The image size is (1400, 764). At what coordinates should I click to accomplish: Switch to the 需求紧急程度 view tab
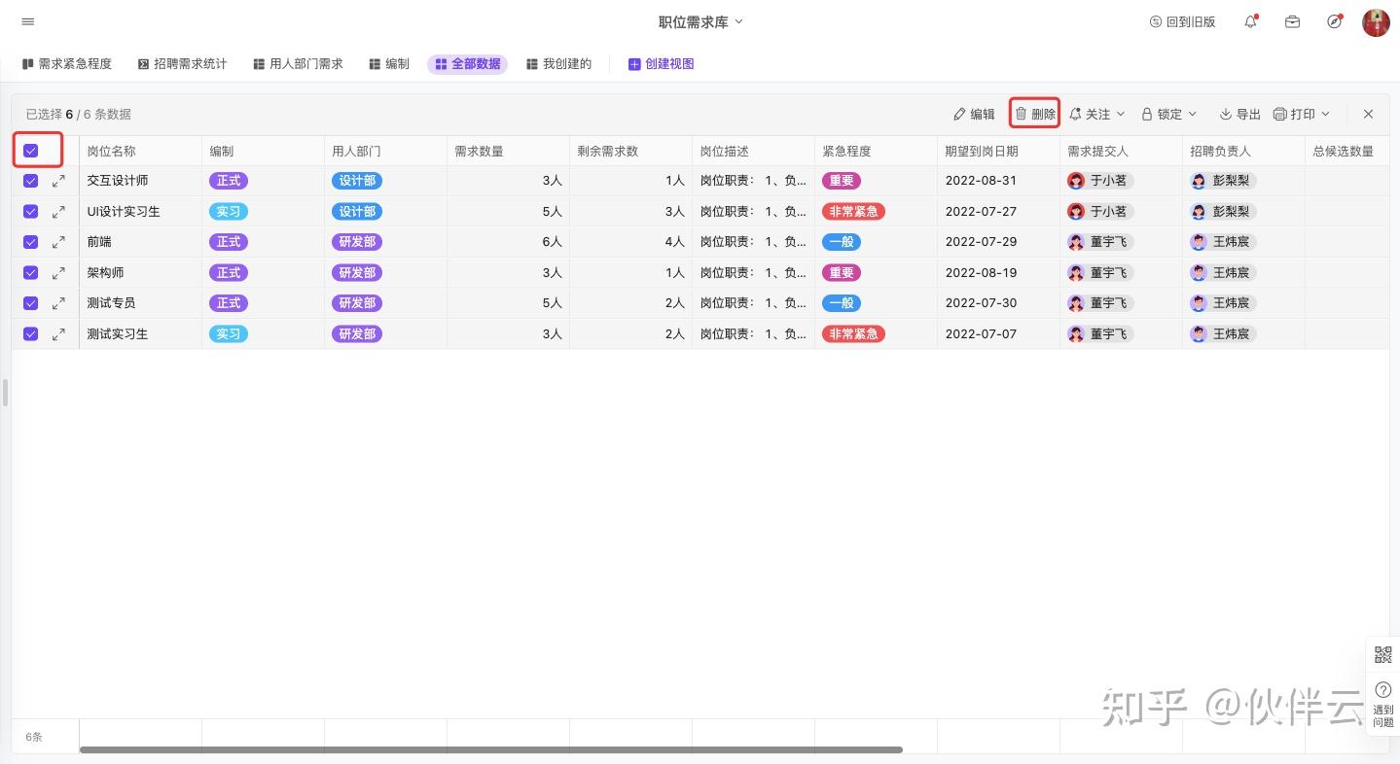point(67,64)
